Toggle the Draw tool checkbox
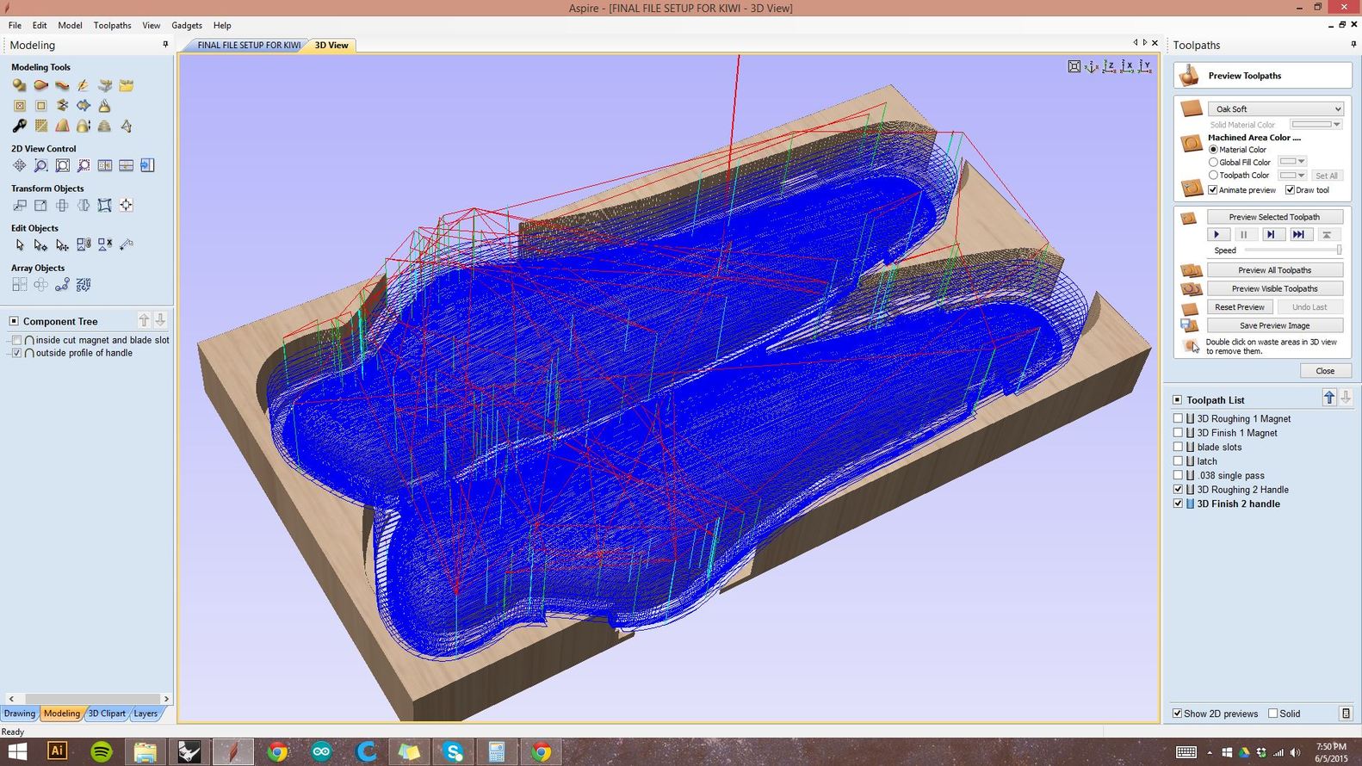The height and width of the screenshot is (766, 1362). pyautogui.click(x=1290, y=190)
